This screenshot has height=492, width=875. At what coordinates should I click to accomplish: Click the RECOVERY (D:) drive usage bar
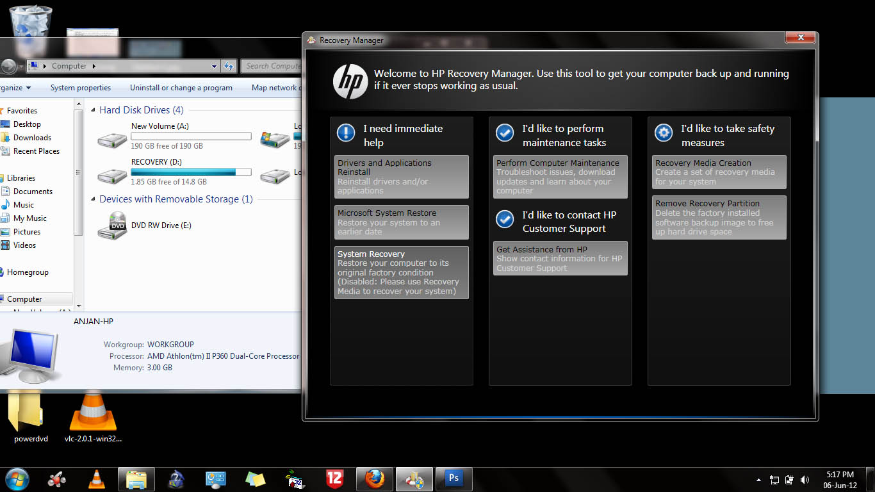(191, 172)
